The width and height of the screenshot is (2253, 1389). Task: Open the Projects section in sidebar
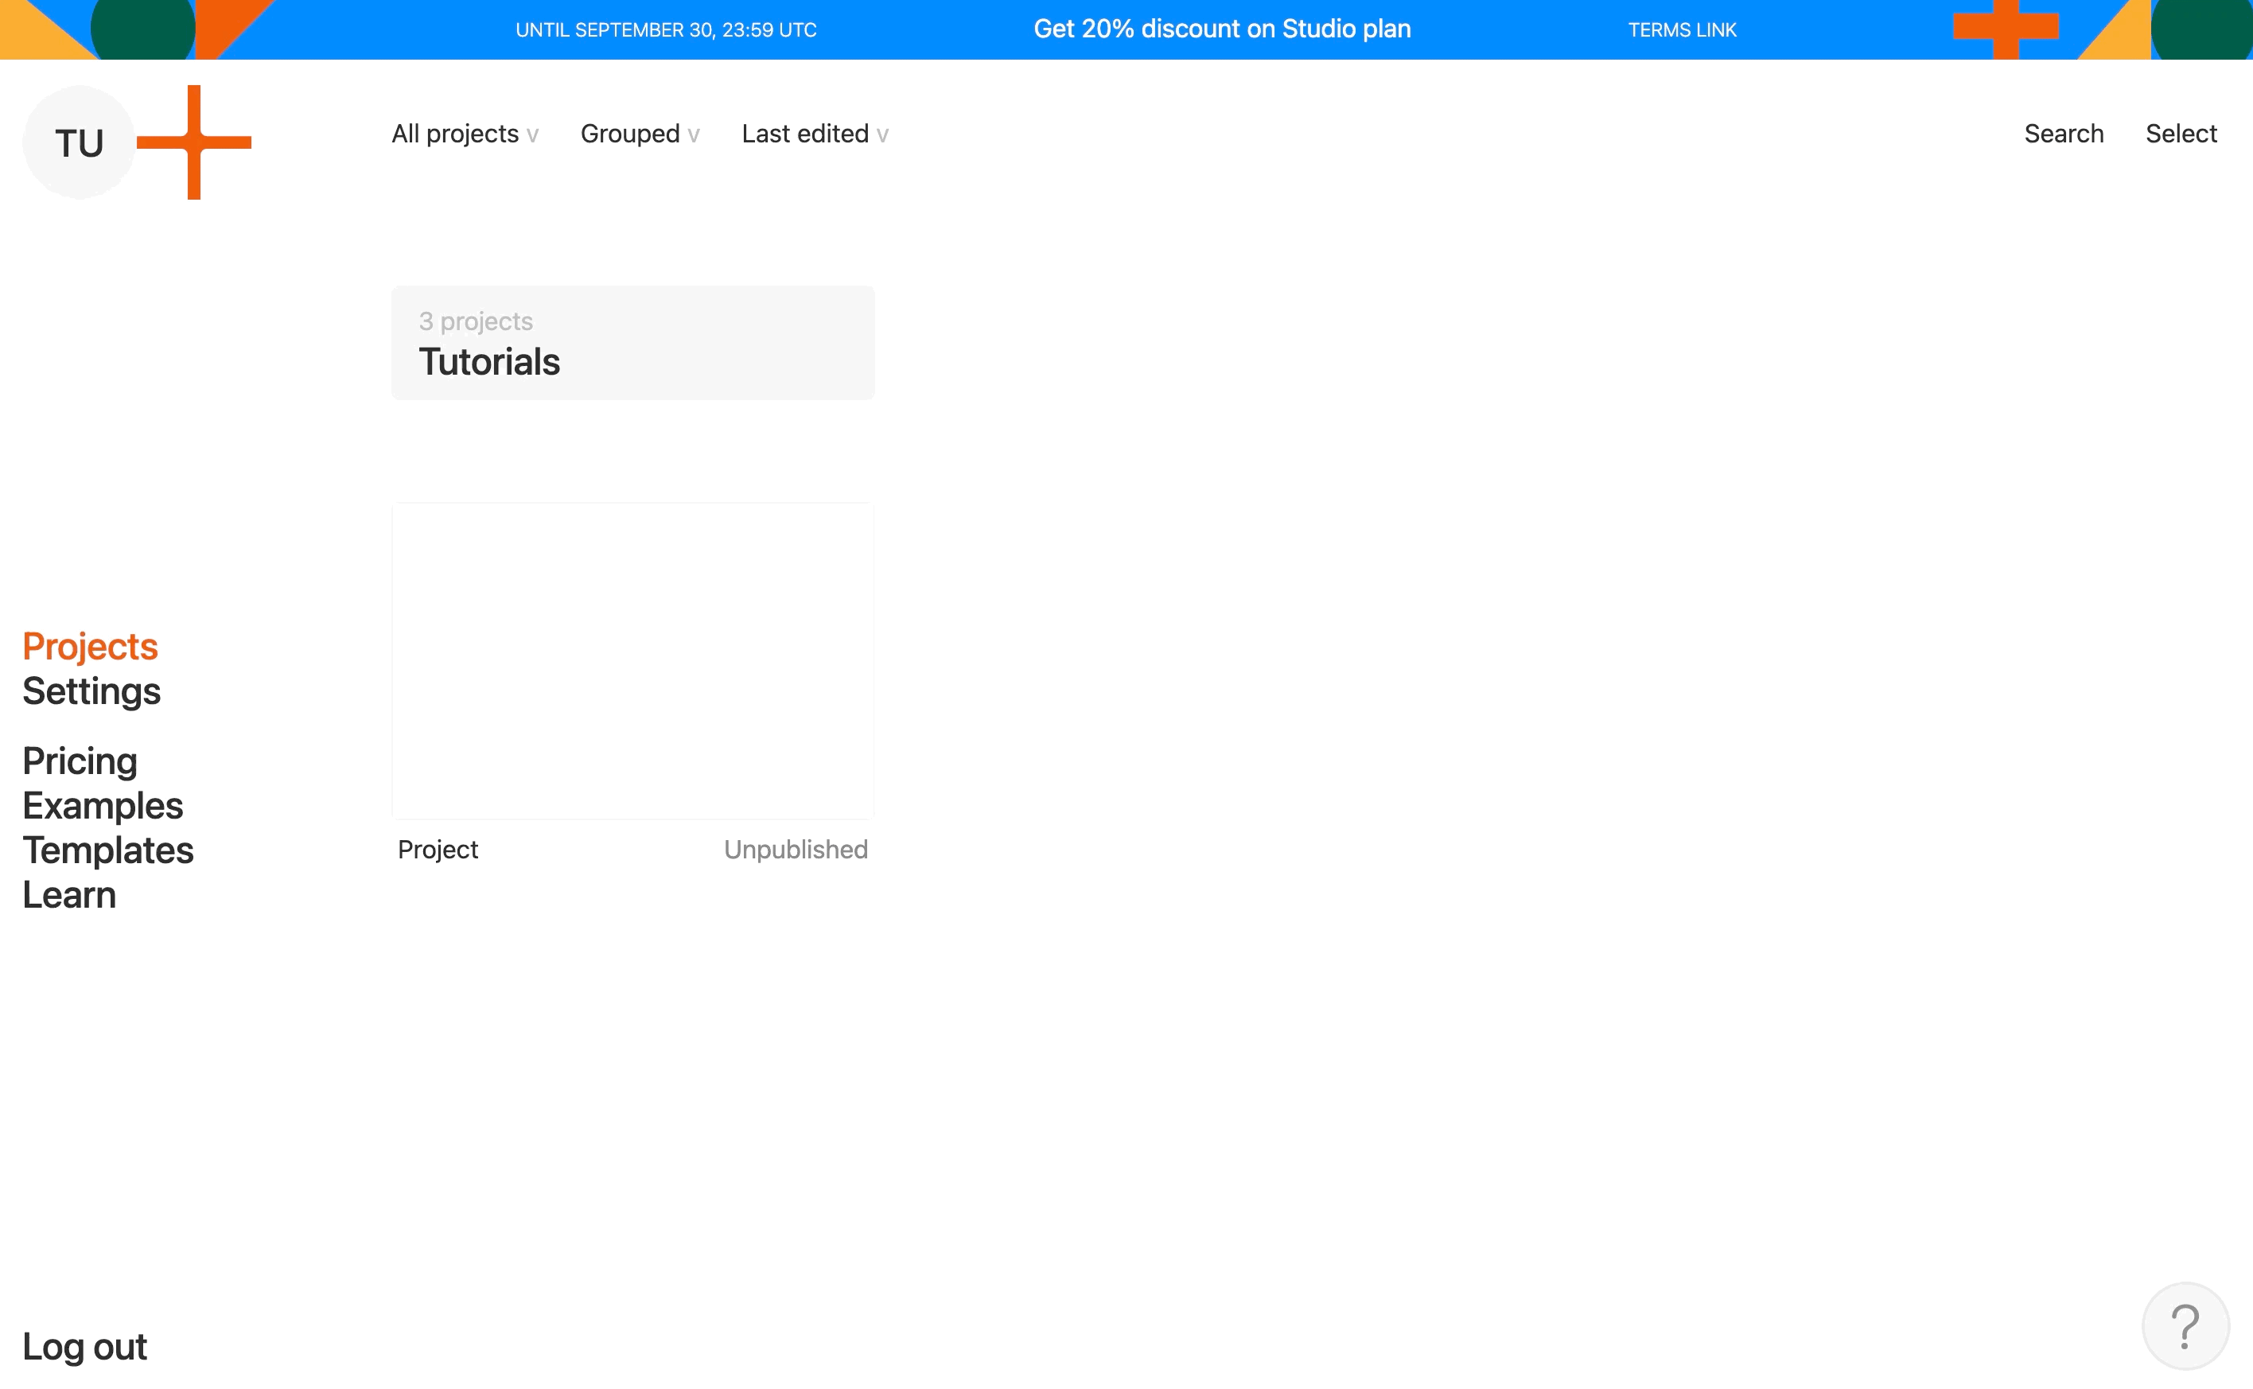pyautogui.click(x=90, y=645)
